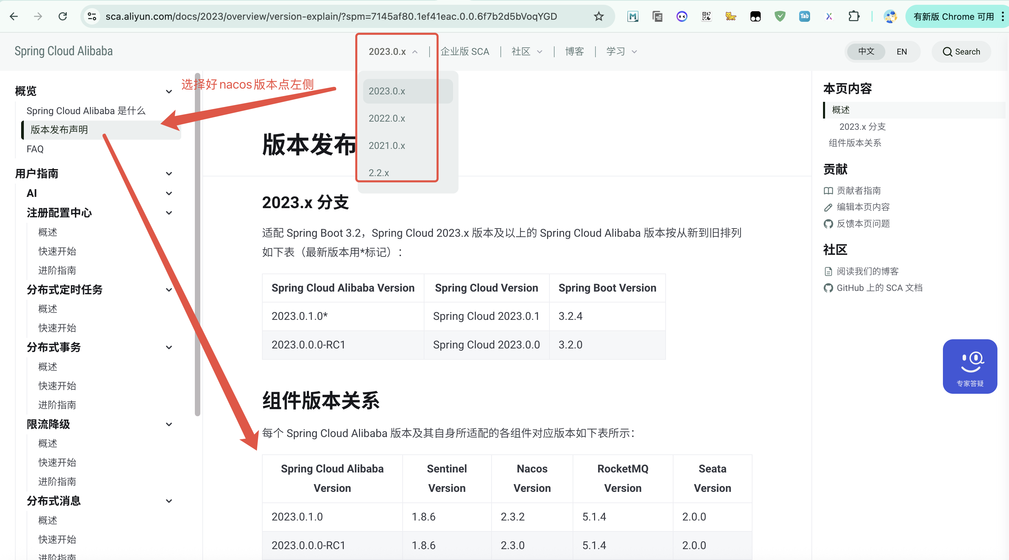Open 进阶指南 under 注册配置中心

(x=57, y=270)
